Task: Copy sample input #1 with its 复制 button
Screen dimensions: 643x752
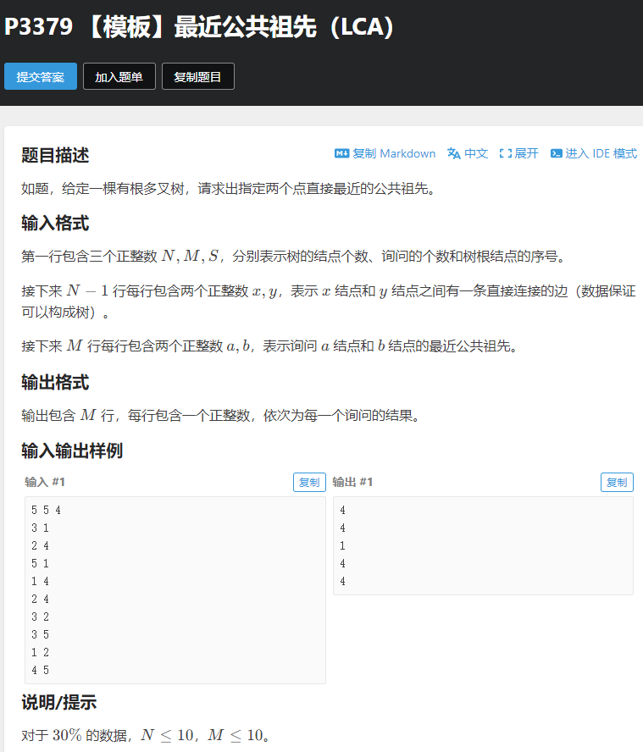Action: point(309,482)
